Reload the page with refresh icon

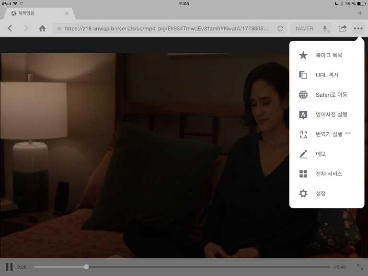click(280, 28)
